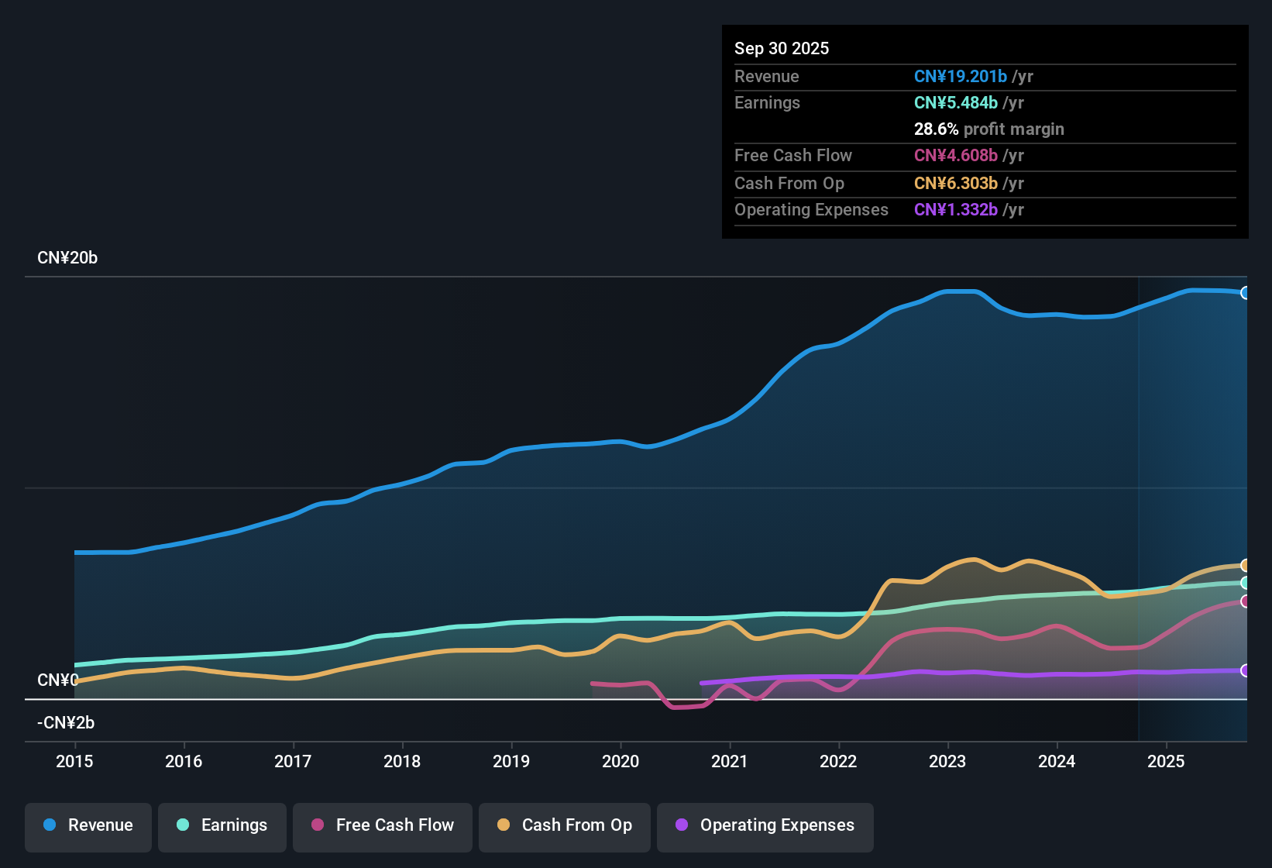Toggle the Revenue series visibility
1272x868 pixels.
(x=88, y=825)
